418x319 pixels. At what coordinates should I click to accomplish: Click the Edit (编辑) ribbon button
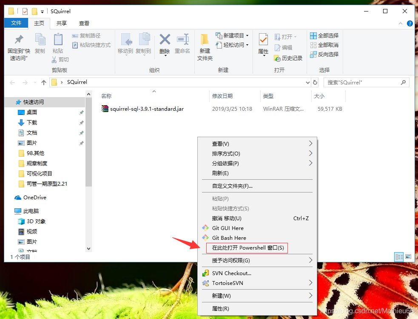click(x=283, y=48)
